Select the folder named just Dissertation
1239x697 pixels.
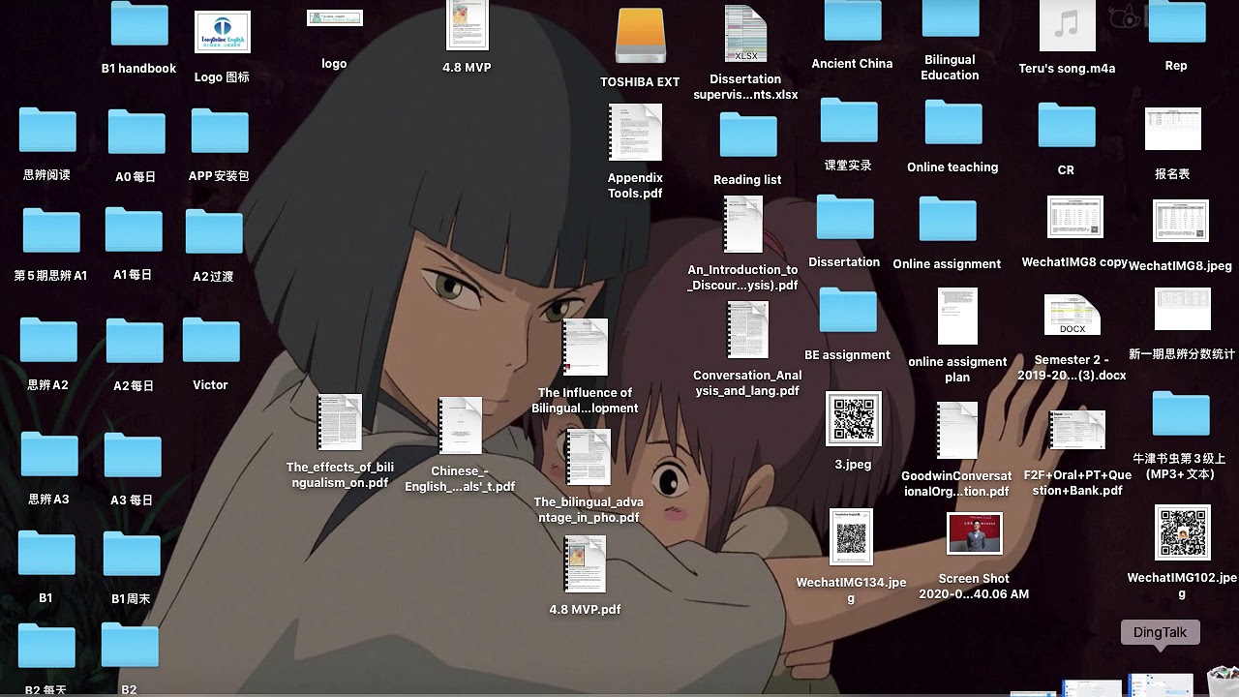pyautogui.click(x=845, y=218)
